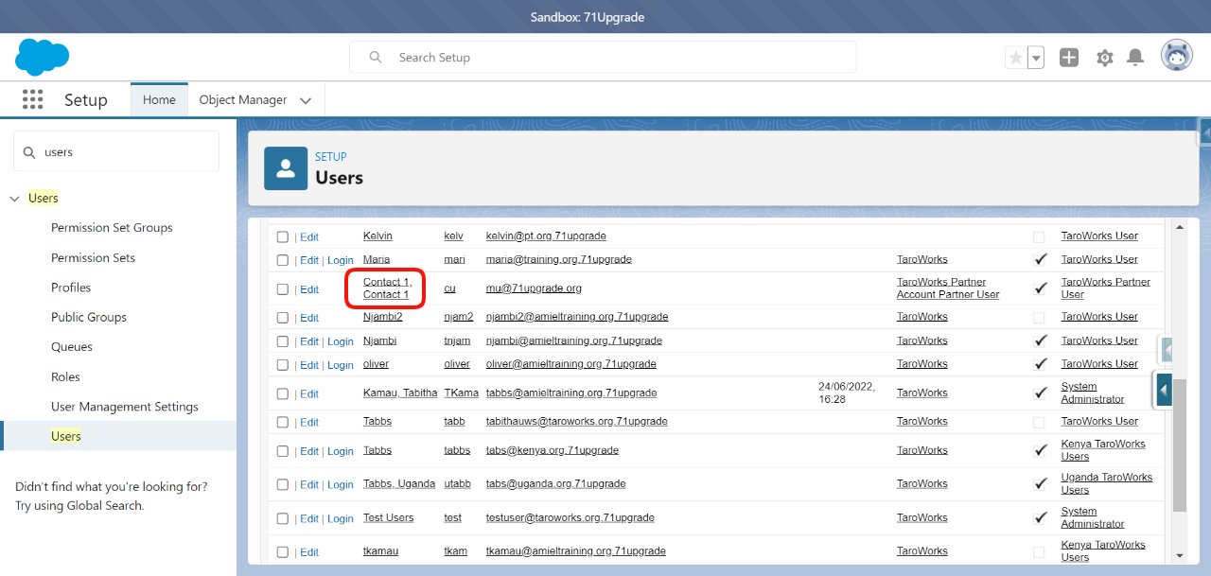Open the favorites list dropdown arrow
Screen dimensions: 1211x576
[x=1036, y=58]
